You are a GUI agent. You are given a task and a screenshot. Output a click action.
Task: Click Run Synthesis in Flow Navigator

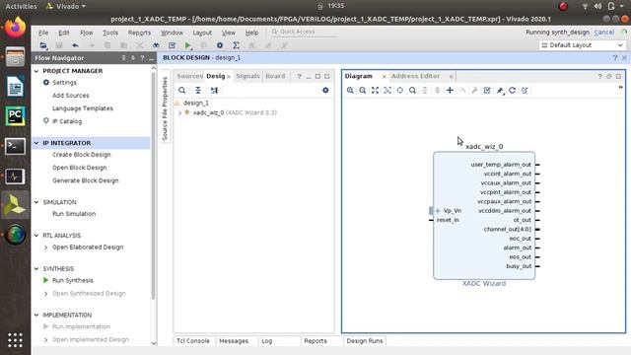click(72, 280)
